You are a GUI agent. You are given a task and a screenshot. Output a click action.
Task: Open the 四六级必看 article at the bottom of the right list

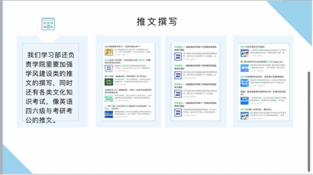[256, 109]
